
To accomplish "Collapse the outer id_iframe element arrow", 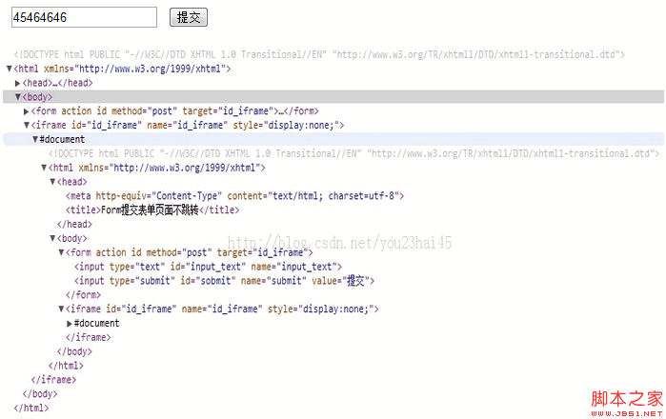I will tap(27, 125).
